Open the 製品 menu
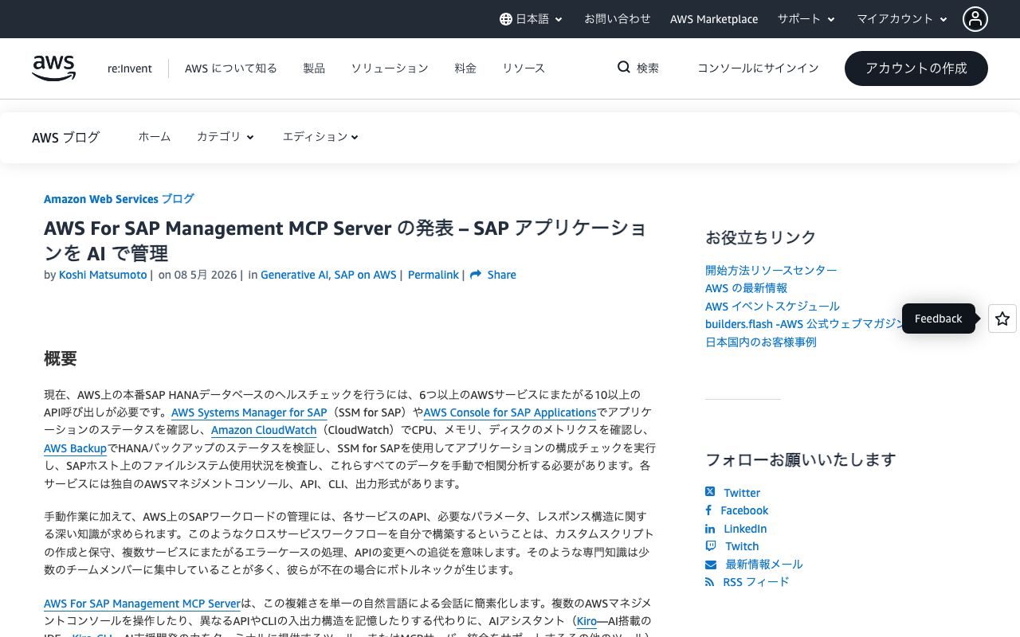The width and height of the screenshot is (1020, 637). (314, 68)
